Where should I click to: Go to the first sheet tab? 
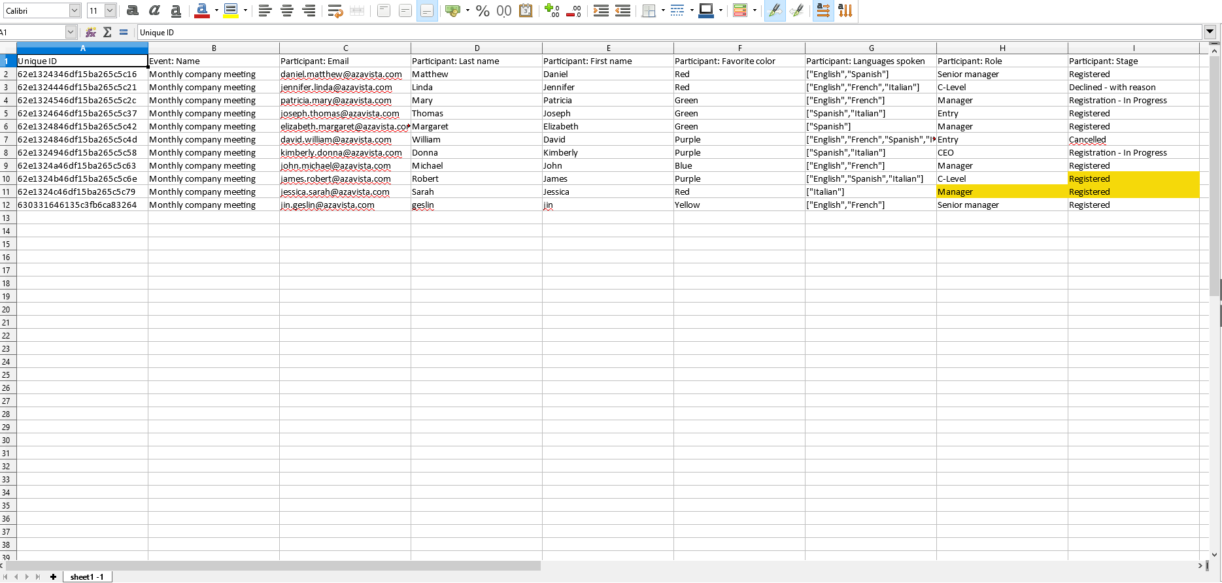7,577
